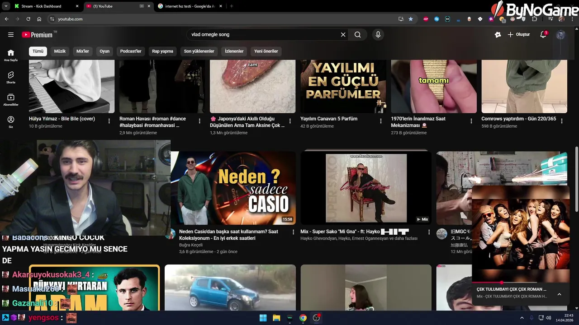Open title Neden Casio'dan başka saat kullanmam
The image size is (579, 325).
point(228,235)
